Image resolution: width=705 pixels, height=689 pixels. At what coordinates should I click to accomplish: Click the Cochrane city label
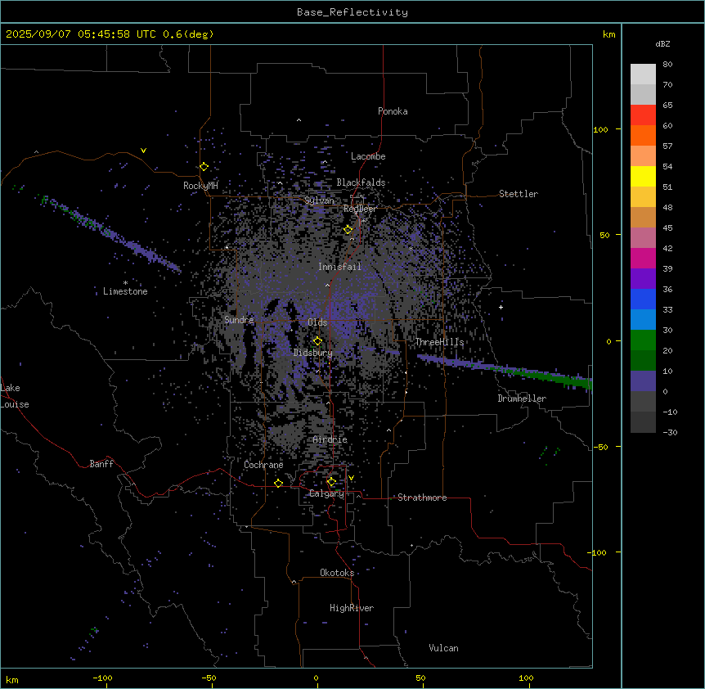point(263,465)
